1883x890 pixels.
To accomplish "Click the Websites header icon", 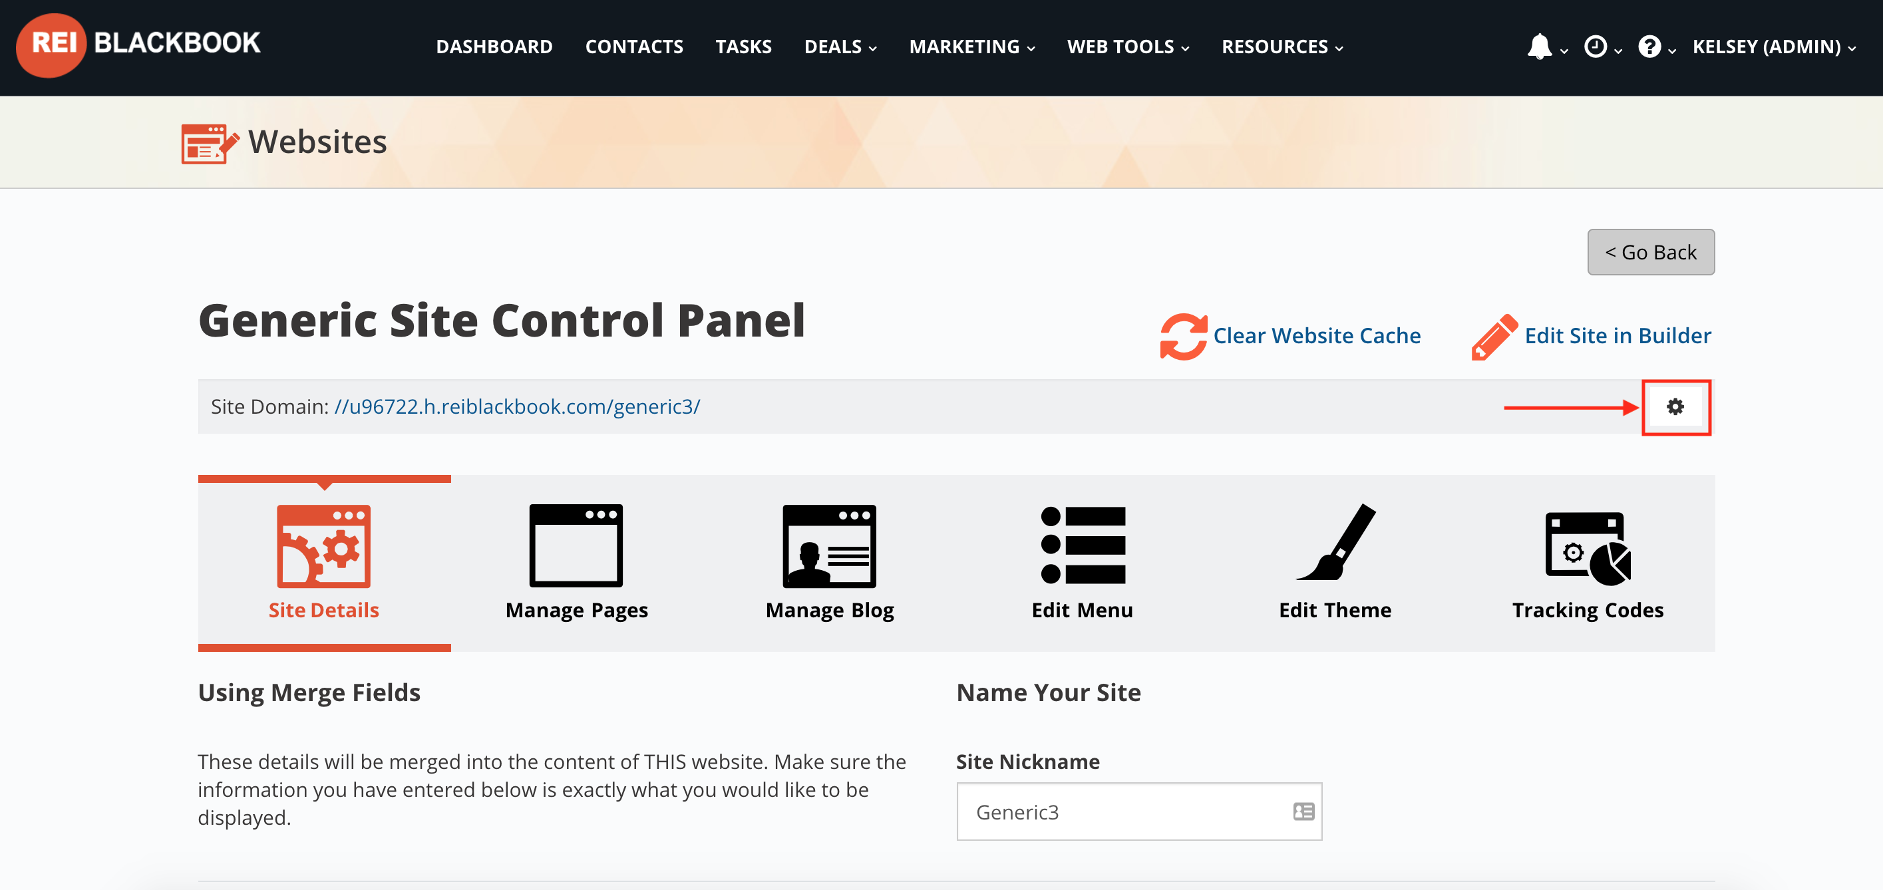I will click(x=210, y=143).
